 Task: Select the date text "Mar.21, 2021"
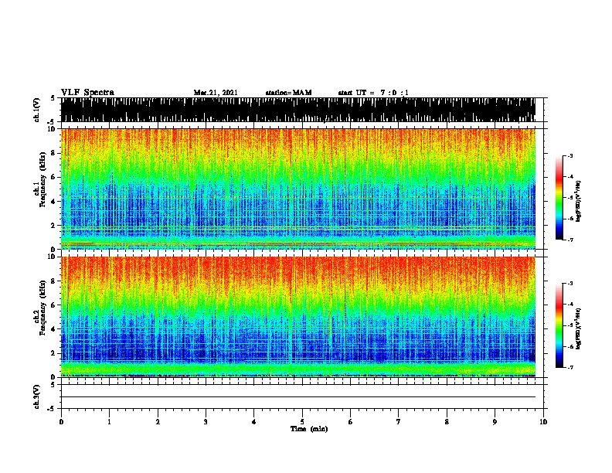tap(216, 93)
